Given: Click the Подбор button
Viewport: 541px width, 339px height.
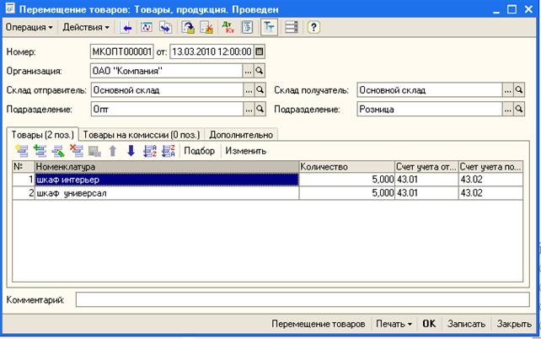Looking at the screenshot, I should [x=200, y=151].
